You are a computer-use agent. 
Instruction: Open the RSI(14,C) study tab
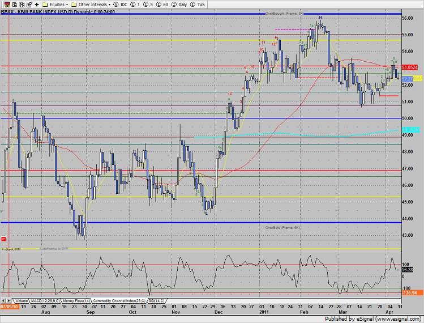[x=157, y=301]
